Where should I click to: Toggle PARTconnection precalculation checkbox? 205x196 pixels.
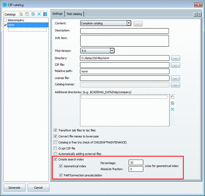pyautogui.click(x=61, y=175)
